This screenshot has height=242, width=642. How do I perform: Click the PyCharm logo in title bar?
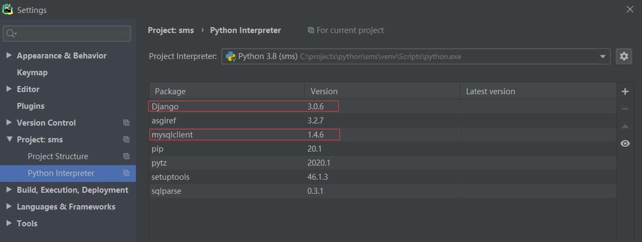tap(8, 10)
